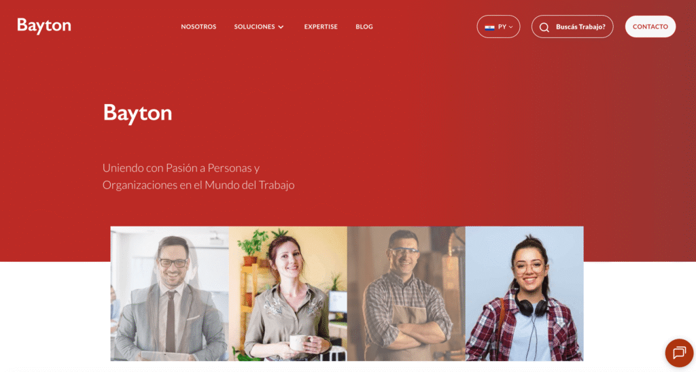Click the photo of woman with headphones
The width and height of the screenshot is (696, 372).
click(x=524, y=293)
